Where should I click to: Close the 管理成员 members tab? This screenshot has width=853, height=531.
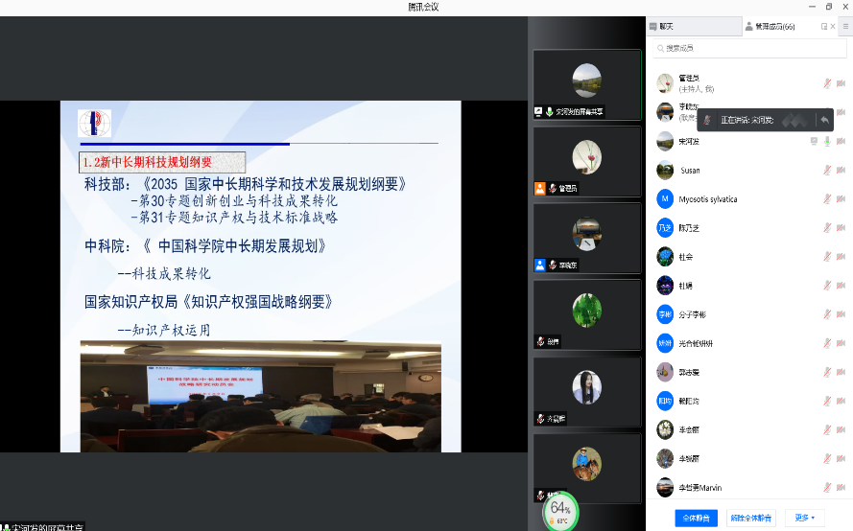(832, 27)
